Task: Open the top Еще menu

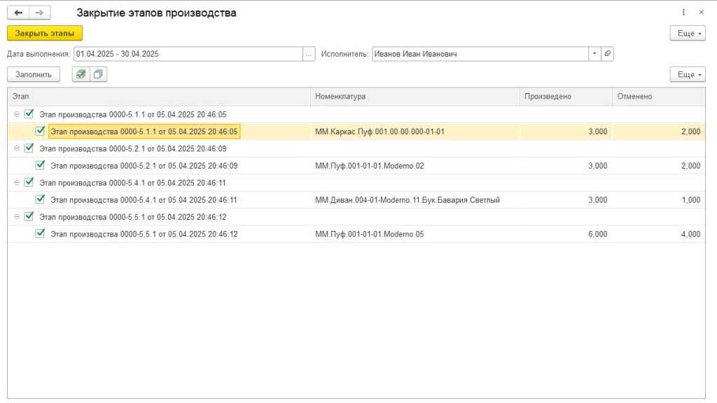Action: click(688, 34)
